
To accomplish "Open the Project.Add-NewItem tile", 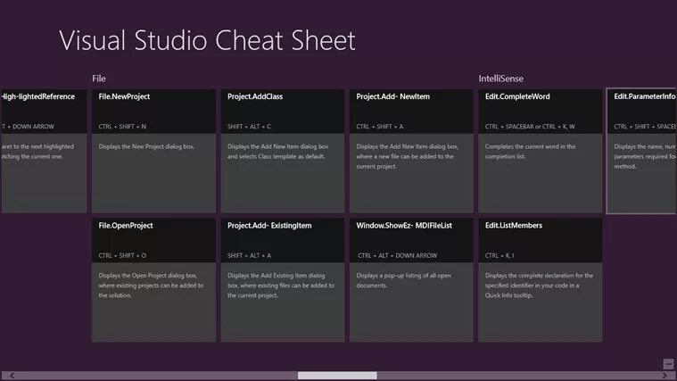I will (x=411, y=151).
